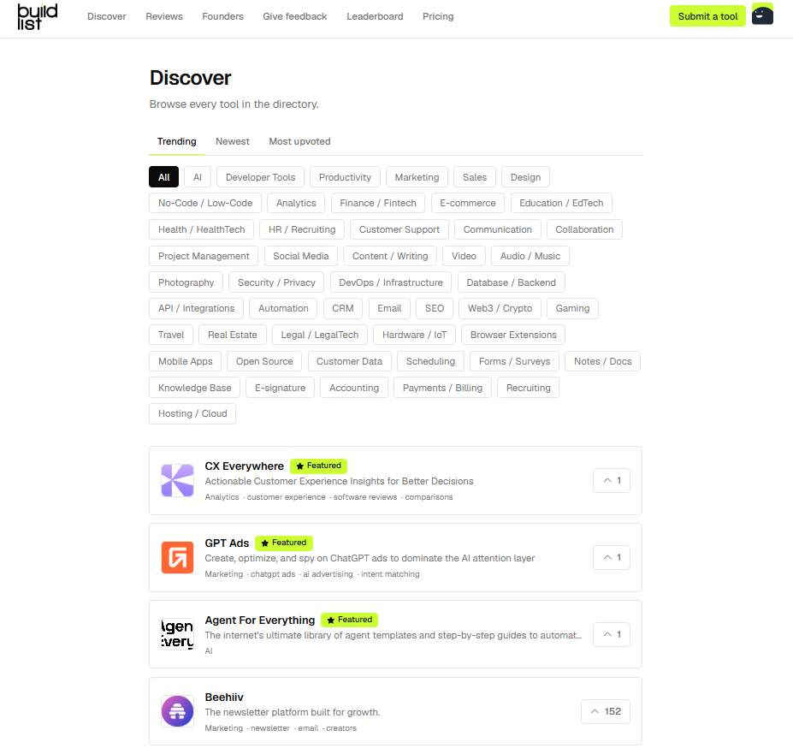Filter by Finance / Fintech

378,203
